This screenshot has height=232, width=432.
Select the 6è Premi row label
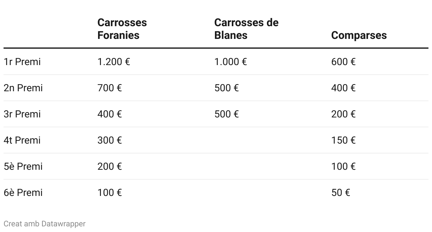click(23, 193)
